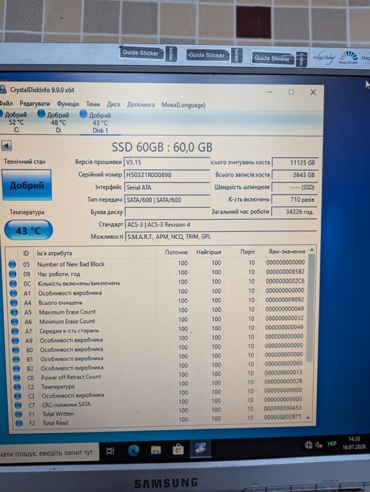
Task: Click the empty drive letter field
Action: (x=167, y=212)
